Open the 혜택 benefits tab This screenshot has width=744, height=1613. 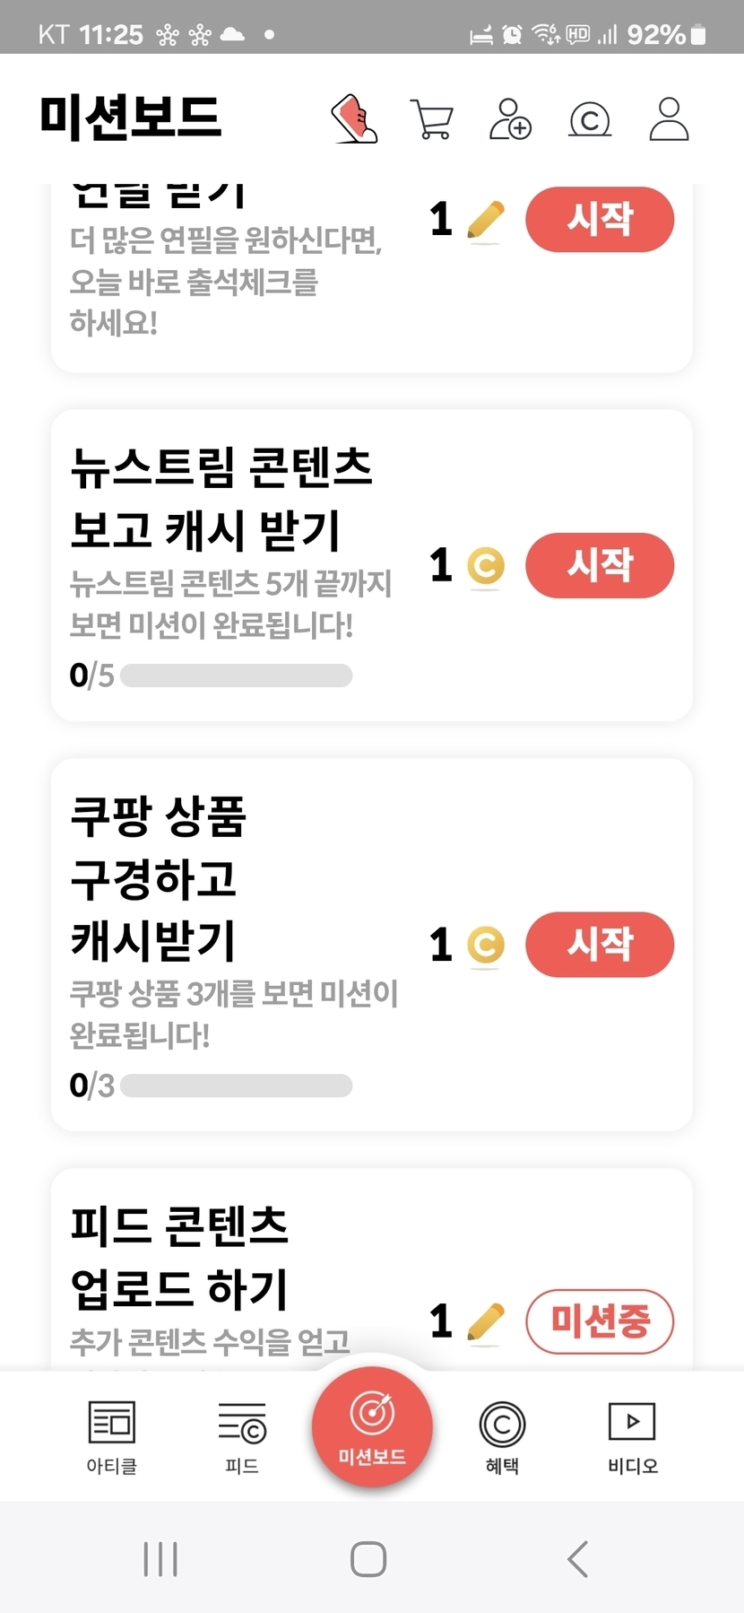coord(502,1436)
